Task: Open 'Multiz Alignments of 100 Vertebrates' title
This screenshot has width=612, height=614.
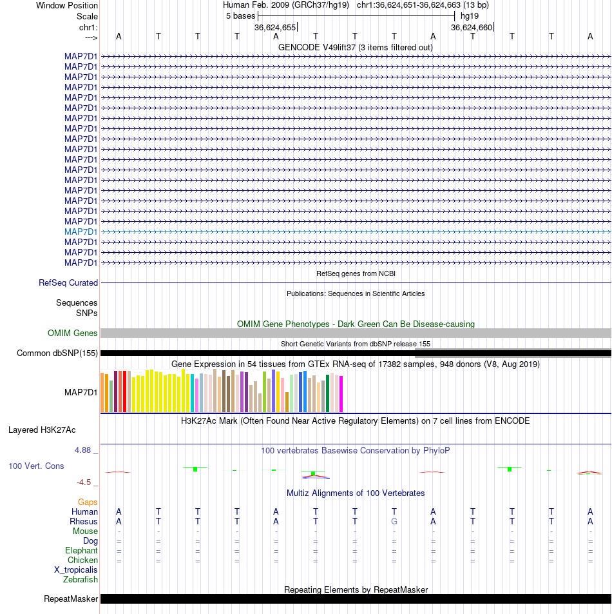Action: click(356, 493)
